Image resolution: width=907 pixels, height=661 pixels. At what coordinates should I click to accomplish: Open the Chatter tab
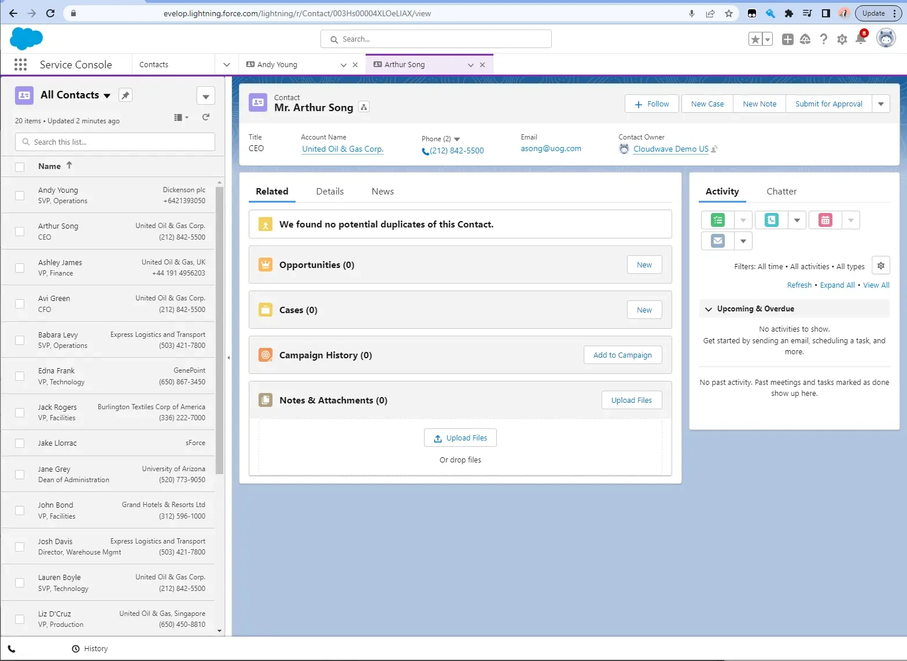781,192
